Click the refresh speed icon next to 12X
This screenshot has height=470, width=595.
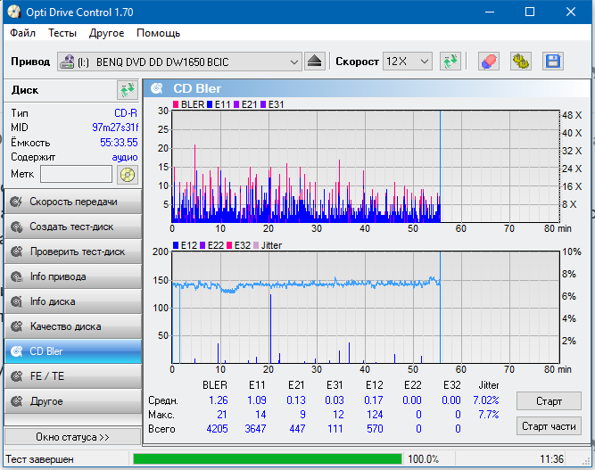450,62
